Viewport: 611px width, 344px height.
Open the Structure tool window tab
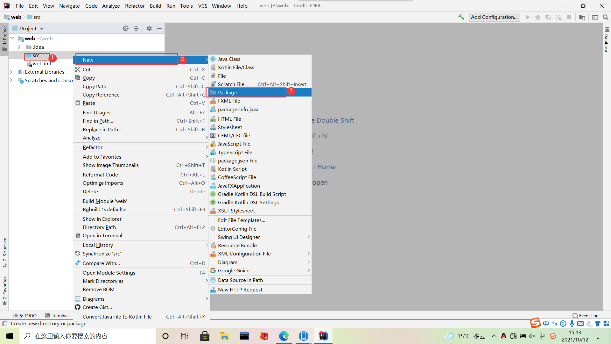pyautogui.click(x=4, y=252)
